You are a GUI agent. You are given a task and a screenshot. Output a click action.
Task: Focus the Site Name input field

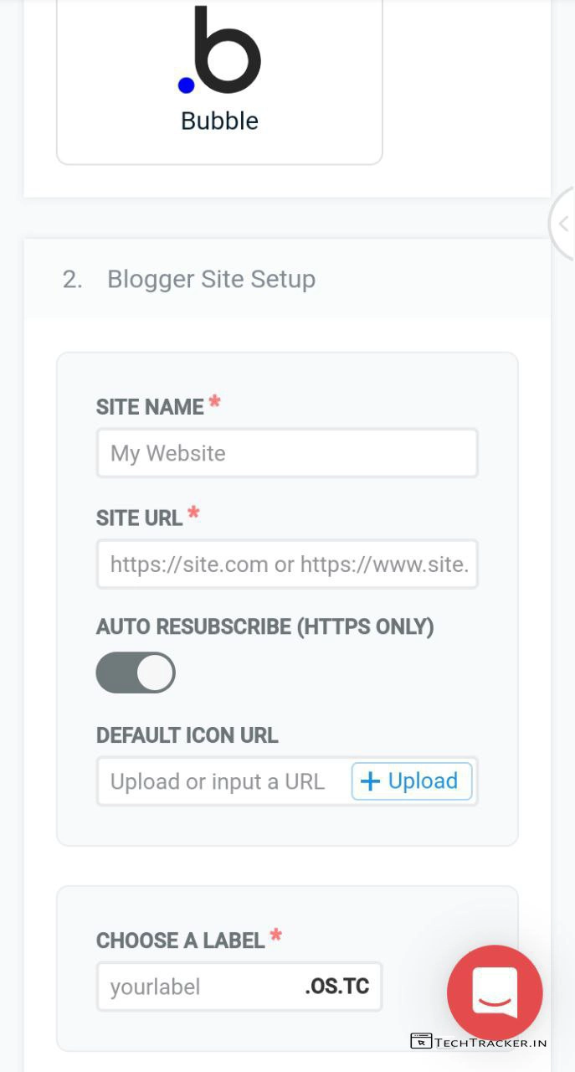[x=287, y=453]
